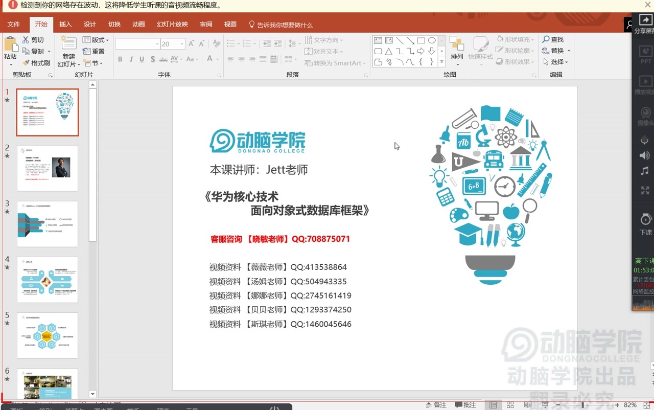The height and width of the screenshot is (410, 654).
Task: Toggle text Shadow (S) formatting
Action: point(153,59)
